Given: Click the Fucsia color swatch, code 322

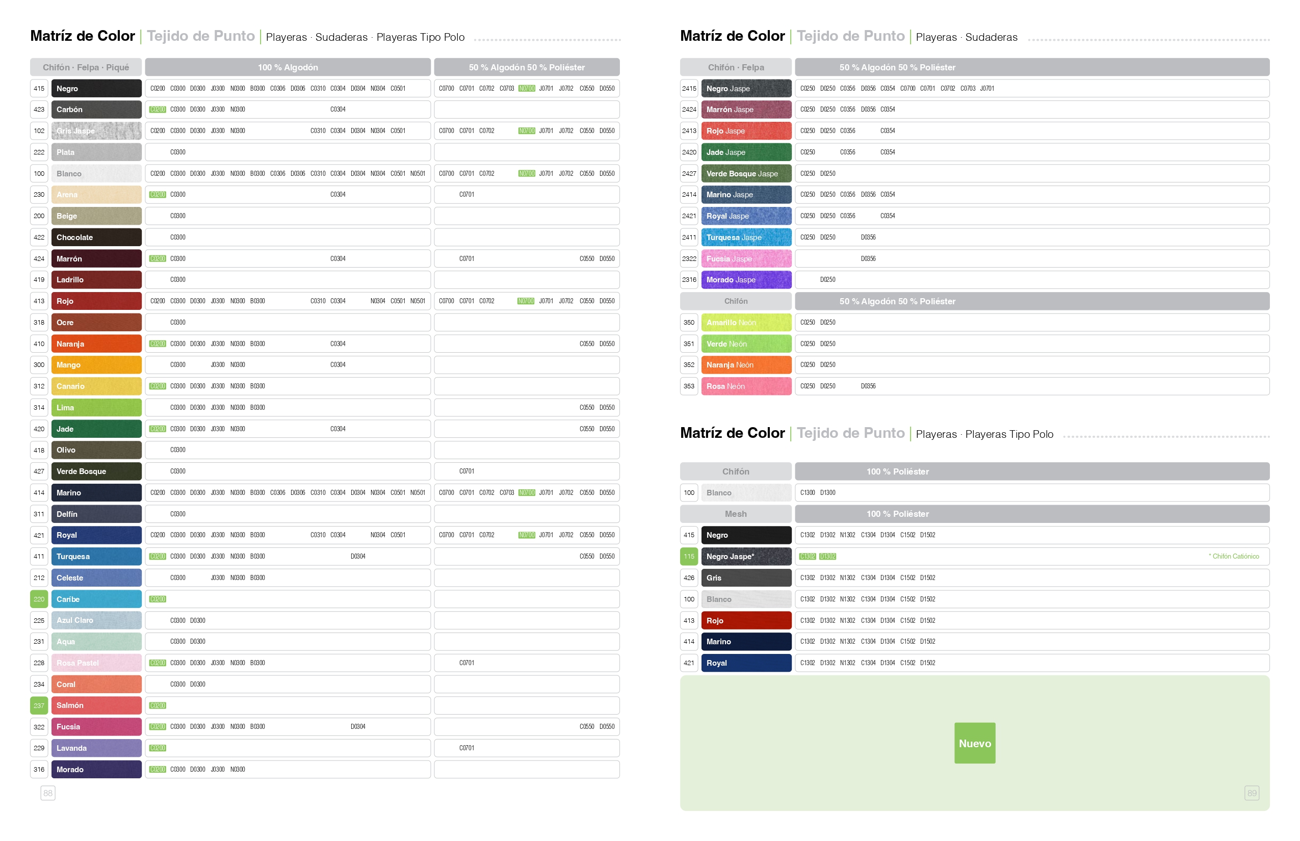Looking at the screenshot, I should pyautogui.click(x=96, y=727).
